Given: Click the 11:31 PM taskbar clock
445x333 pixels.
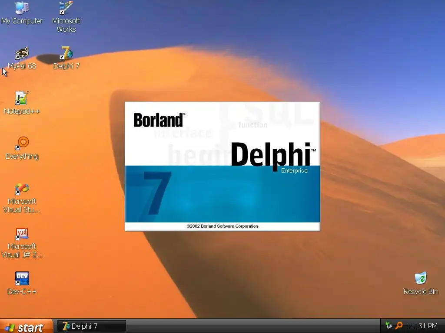Looking at the screenshot, I should click(x=423, y=326).
